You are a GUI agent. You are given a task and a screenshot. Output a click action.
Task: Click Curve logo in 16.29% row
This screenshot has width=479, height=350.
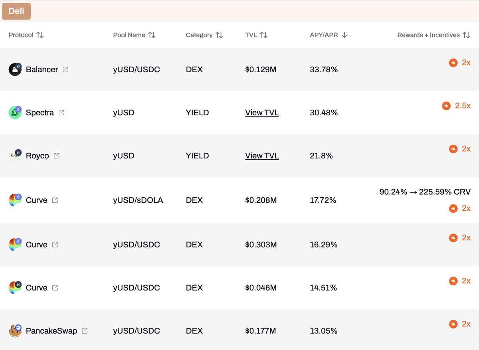tap(15, 244)
